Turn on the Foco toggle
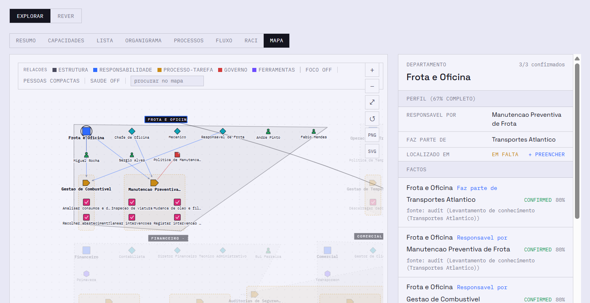 (x=319, y=70)
